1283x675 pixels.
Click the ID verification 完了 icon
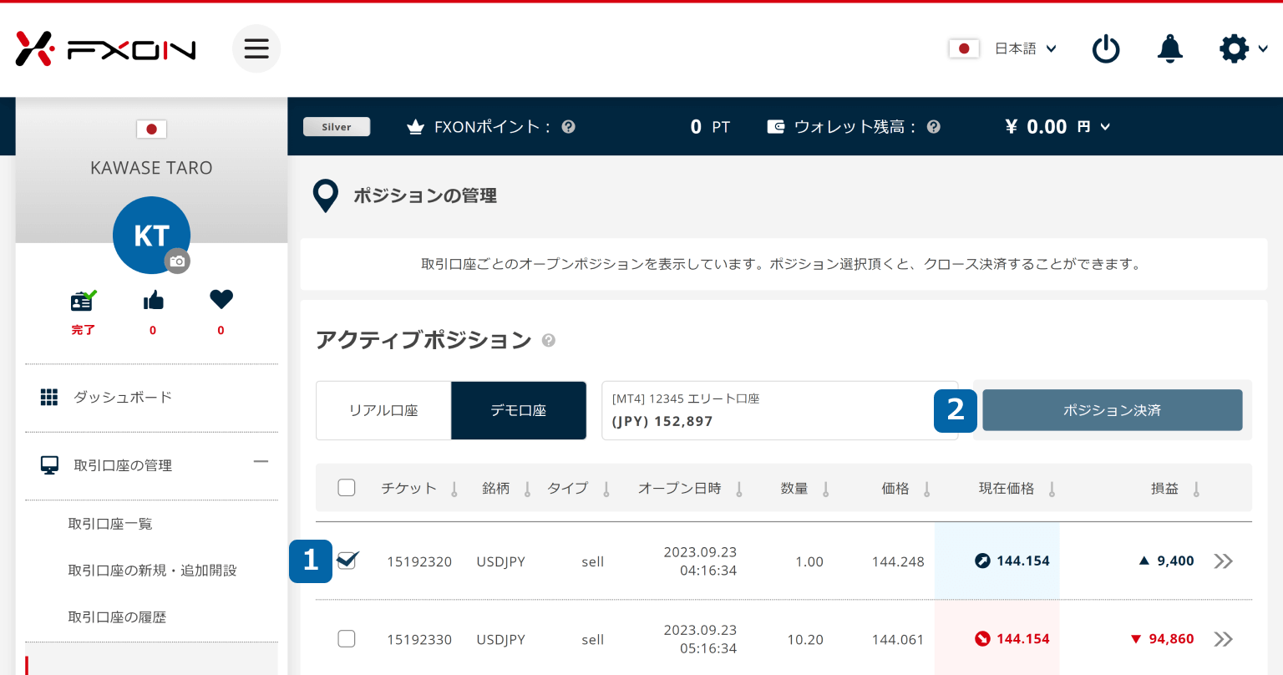83,301
